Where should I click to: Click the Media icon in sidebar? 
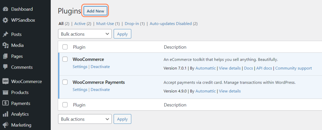(x=5, y=45)
